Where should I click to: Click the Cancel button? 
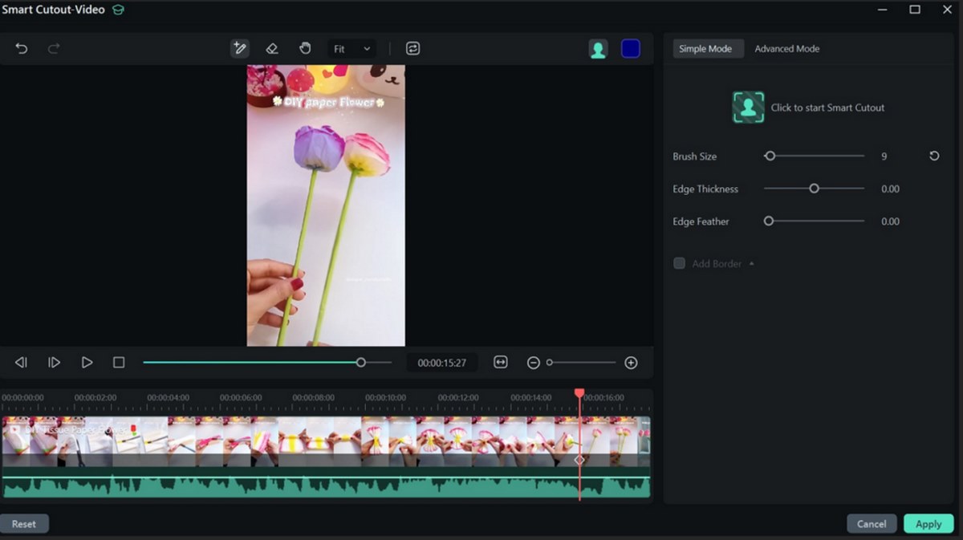coord(871,524)
